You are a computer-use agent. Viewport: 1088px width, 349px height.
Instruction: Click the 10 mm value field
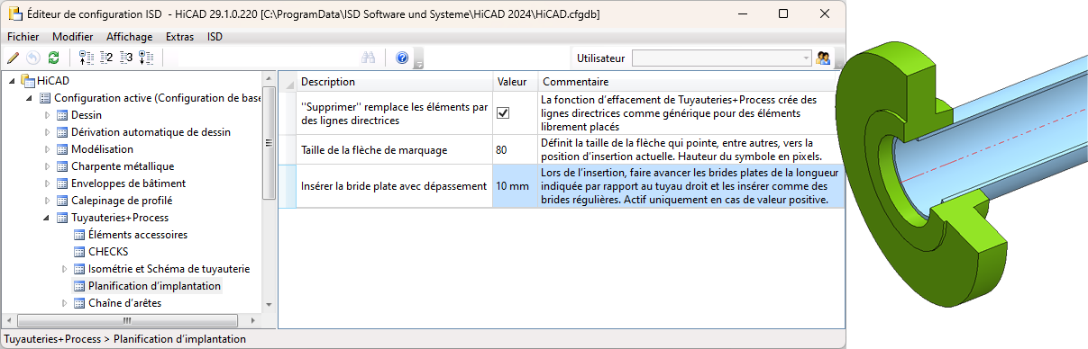pos(515,186)
